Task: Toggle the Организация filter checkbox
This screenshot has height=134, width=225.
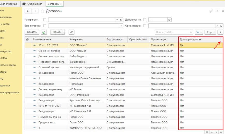Action: click(144, 26)
